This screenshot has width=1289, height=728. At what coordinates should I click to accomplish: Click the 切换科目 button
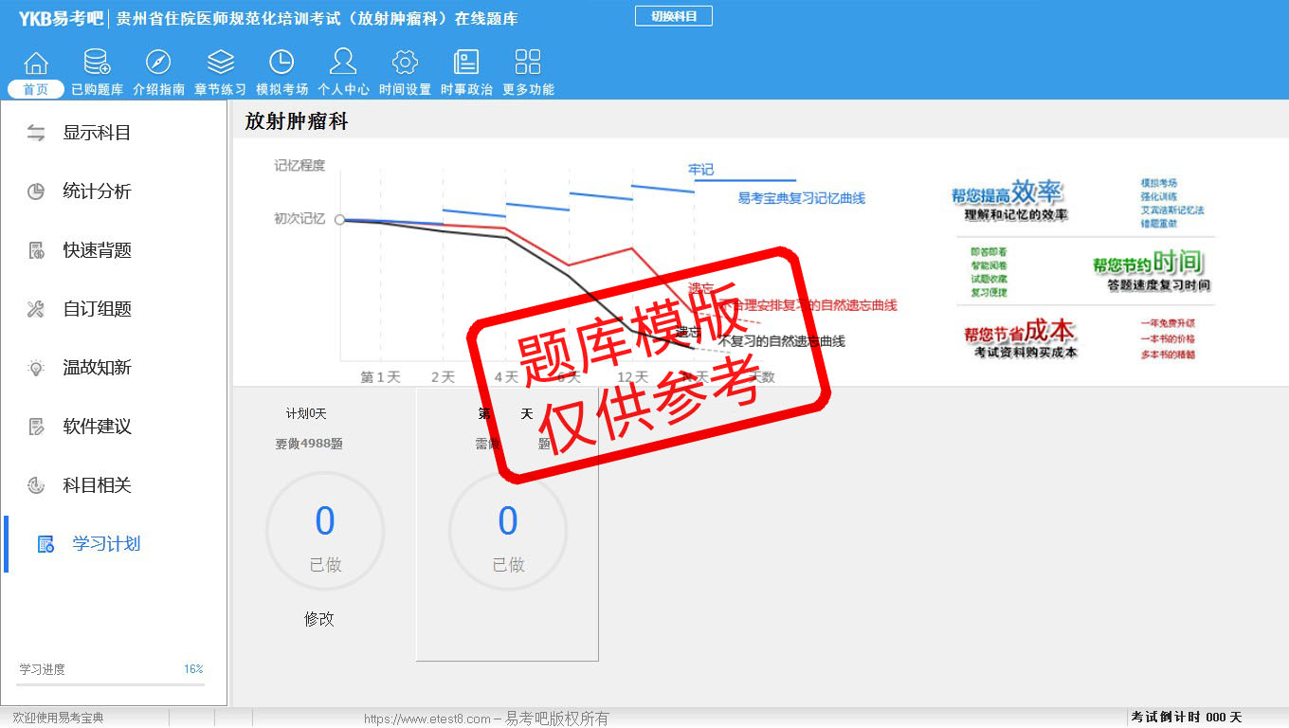tap(673, 16)
